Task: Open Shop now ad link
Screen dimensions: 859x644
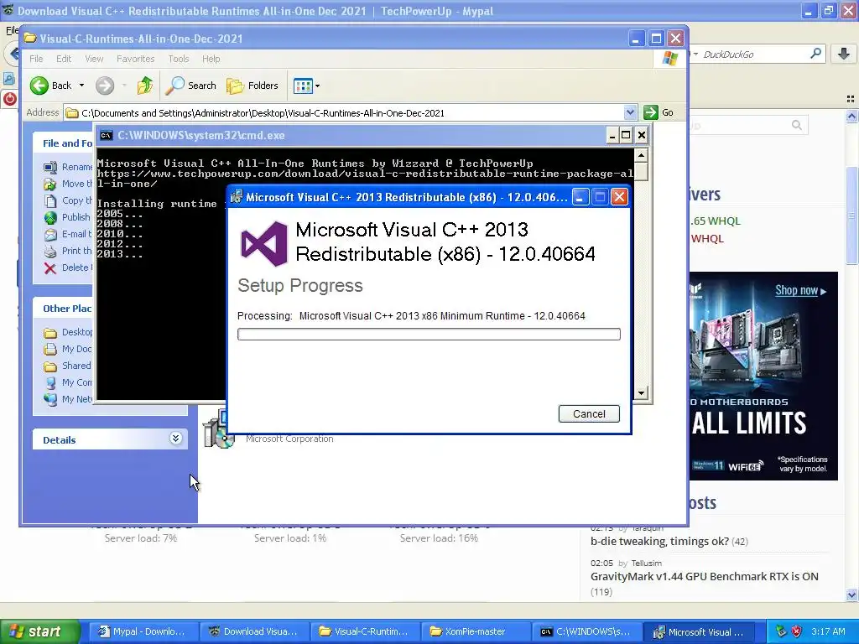Action: pyautogui.click(x=800, y=290)
